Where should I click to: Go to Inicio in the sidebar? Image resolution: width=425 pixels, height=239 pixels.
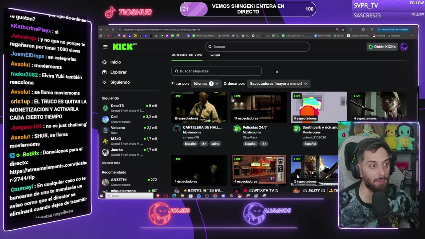click(x=116, y=62)
